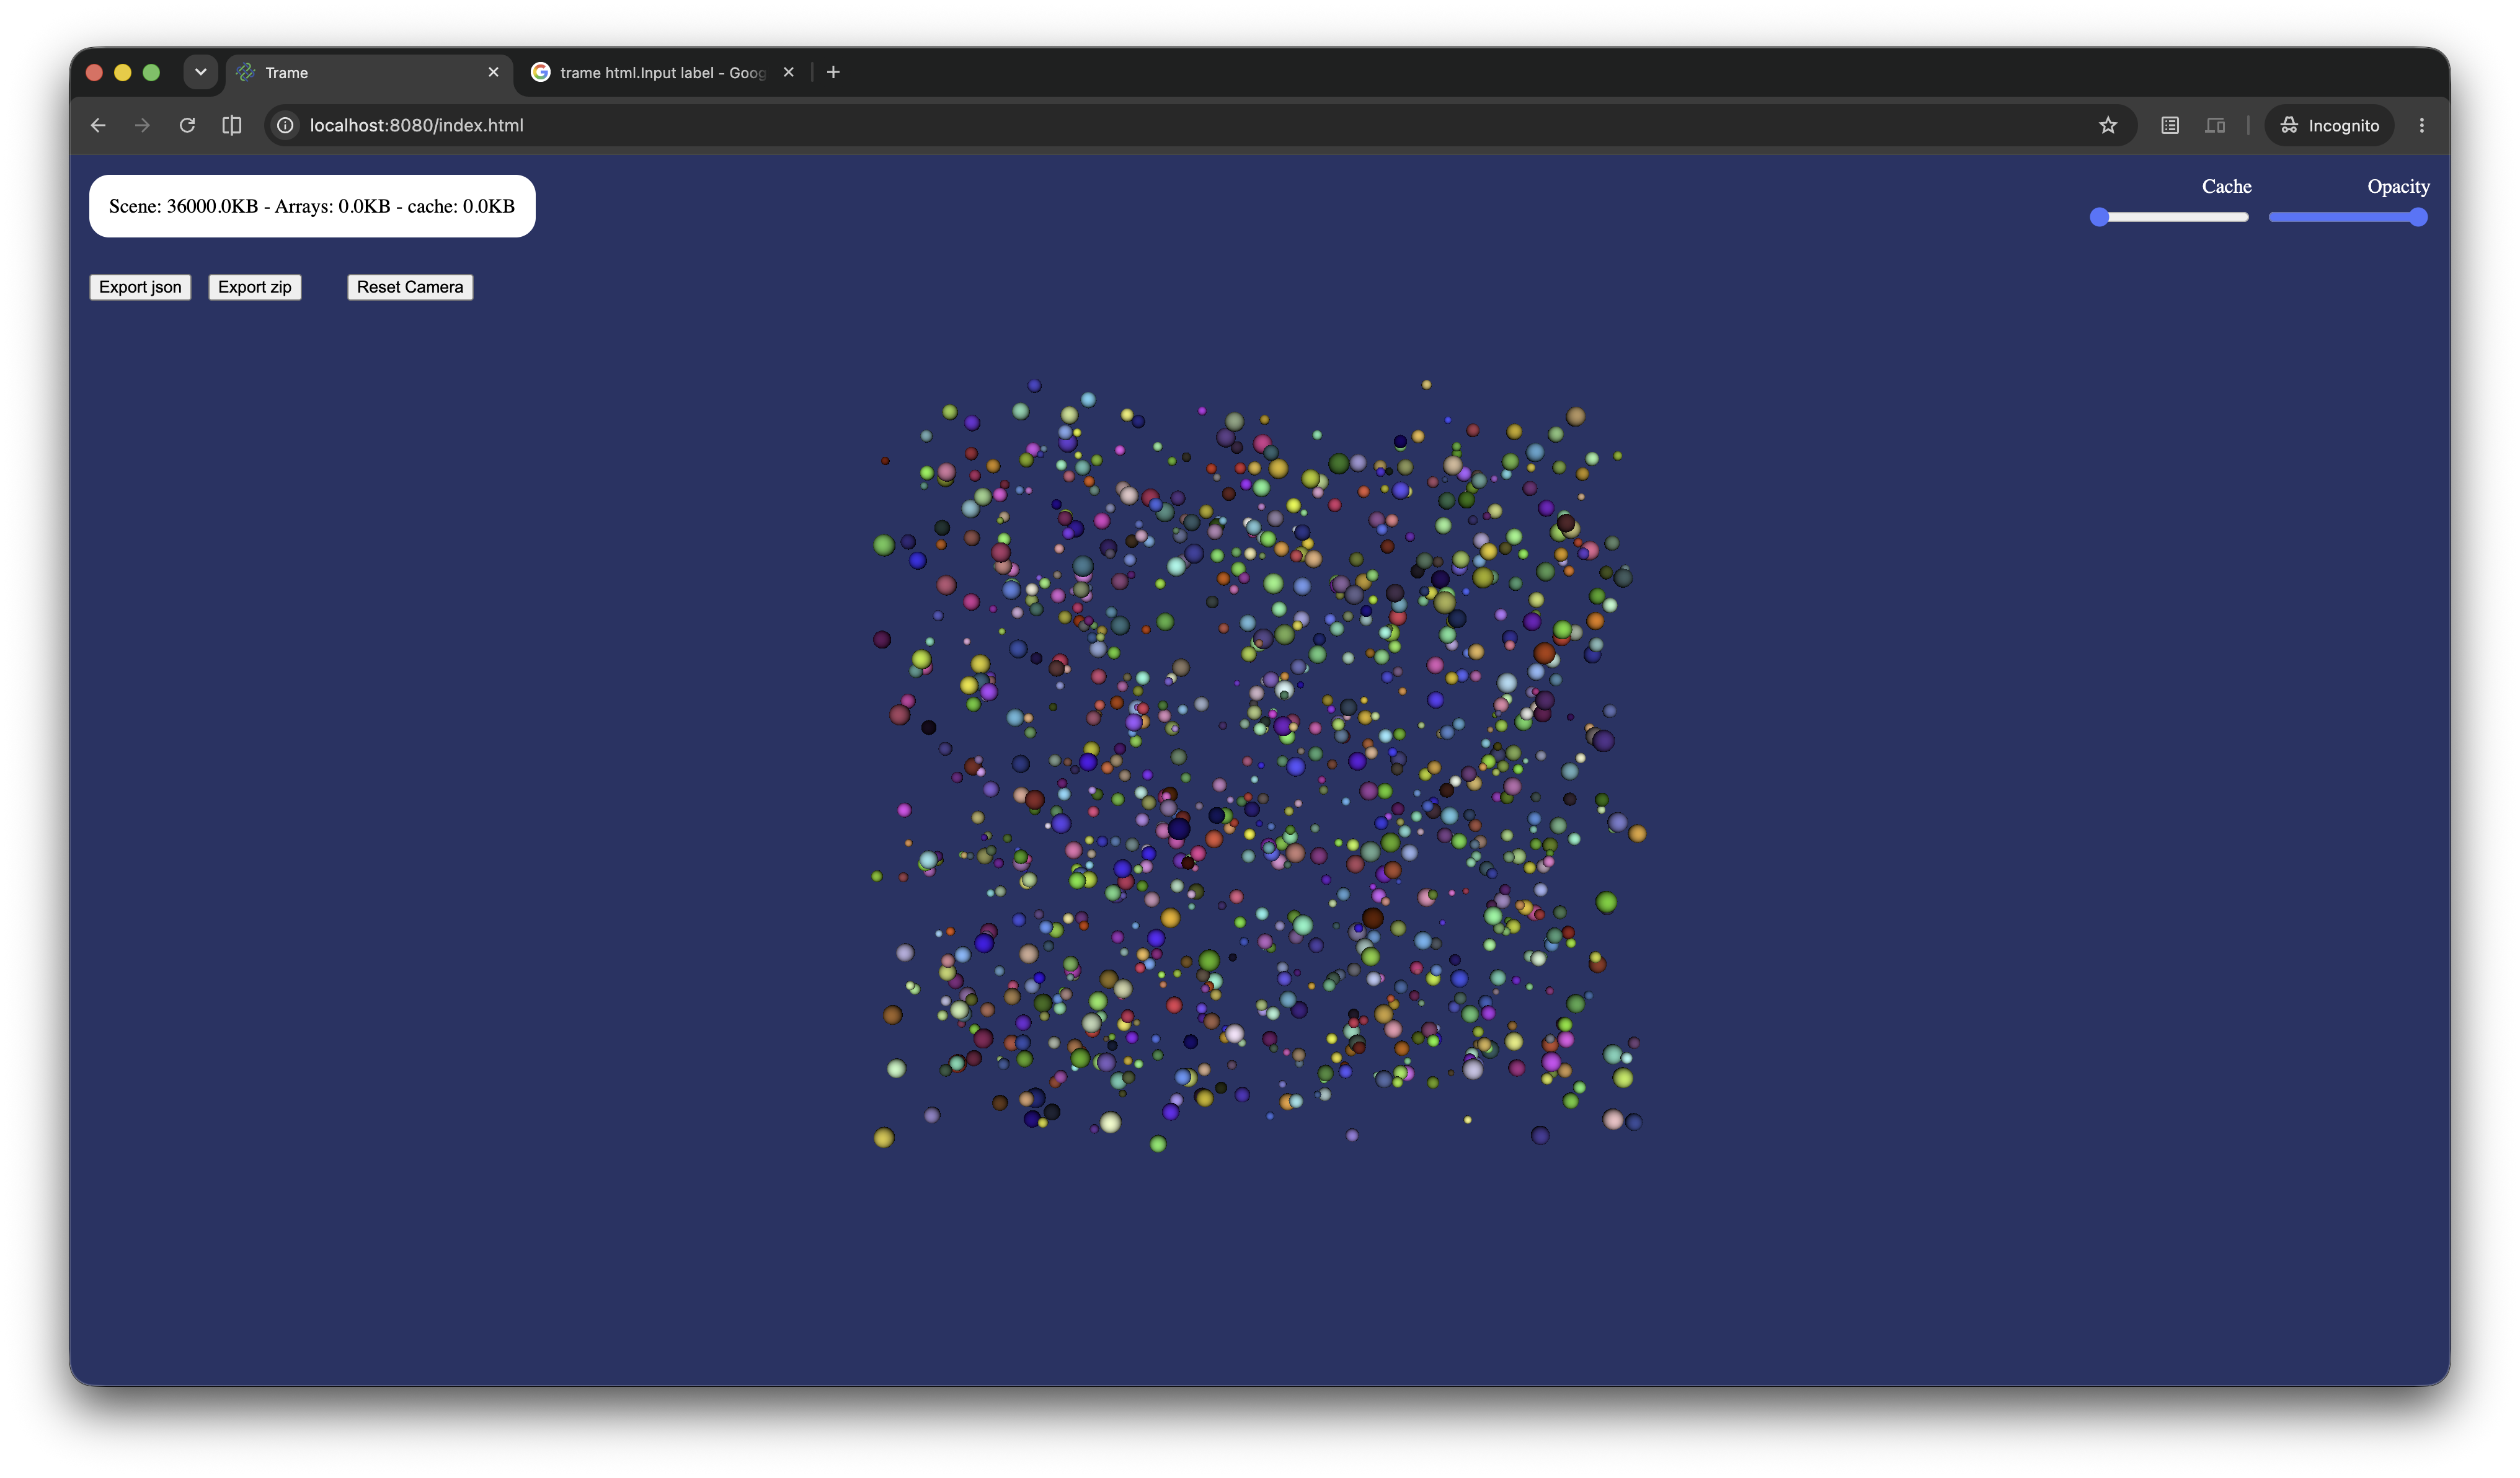Click the Opacity label
Viewport: 2520px width, 1478px height.
[2398, 187]
